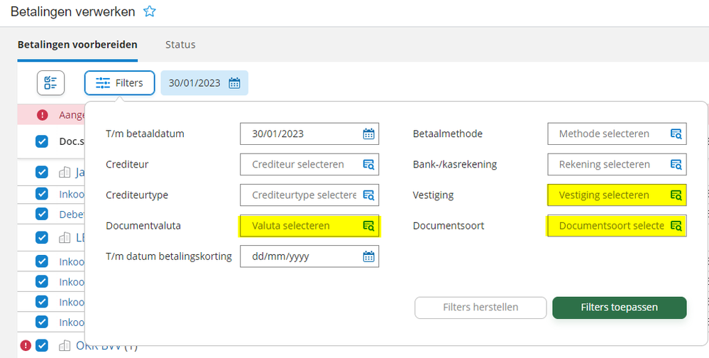Click the 30/01/2023 date chip
Viewport: 709px width, 358px height.
click(204, 83)
